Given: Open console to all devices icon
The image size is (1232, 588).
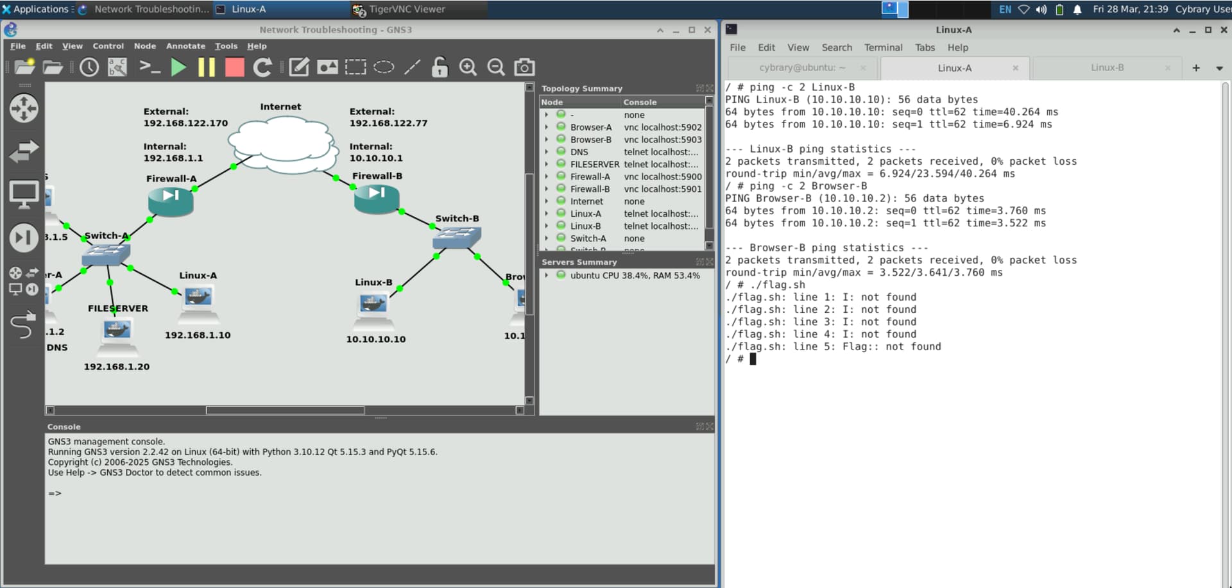Looking at the screenshot, I should click(150, 67).
